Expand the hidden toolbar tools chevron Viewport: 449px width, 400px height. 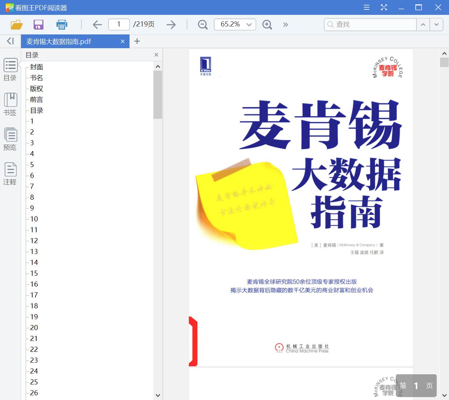coord(285,24)
